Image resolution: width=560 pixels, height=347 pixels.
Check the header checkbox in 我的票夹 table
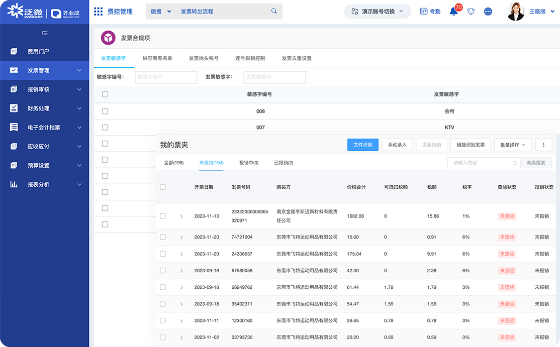click(163, 187)
